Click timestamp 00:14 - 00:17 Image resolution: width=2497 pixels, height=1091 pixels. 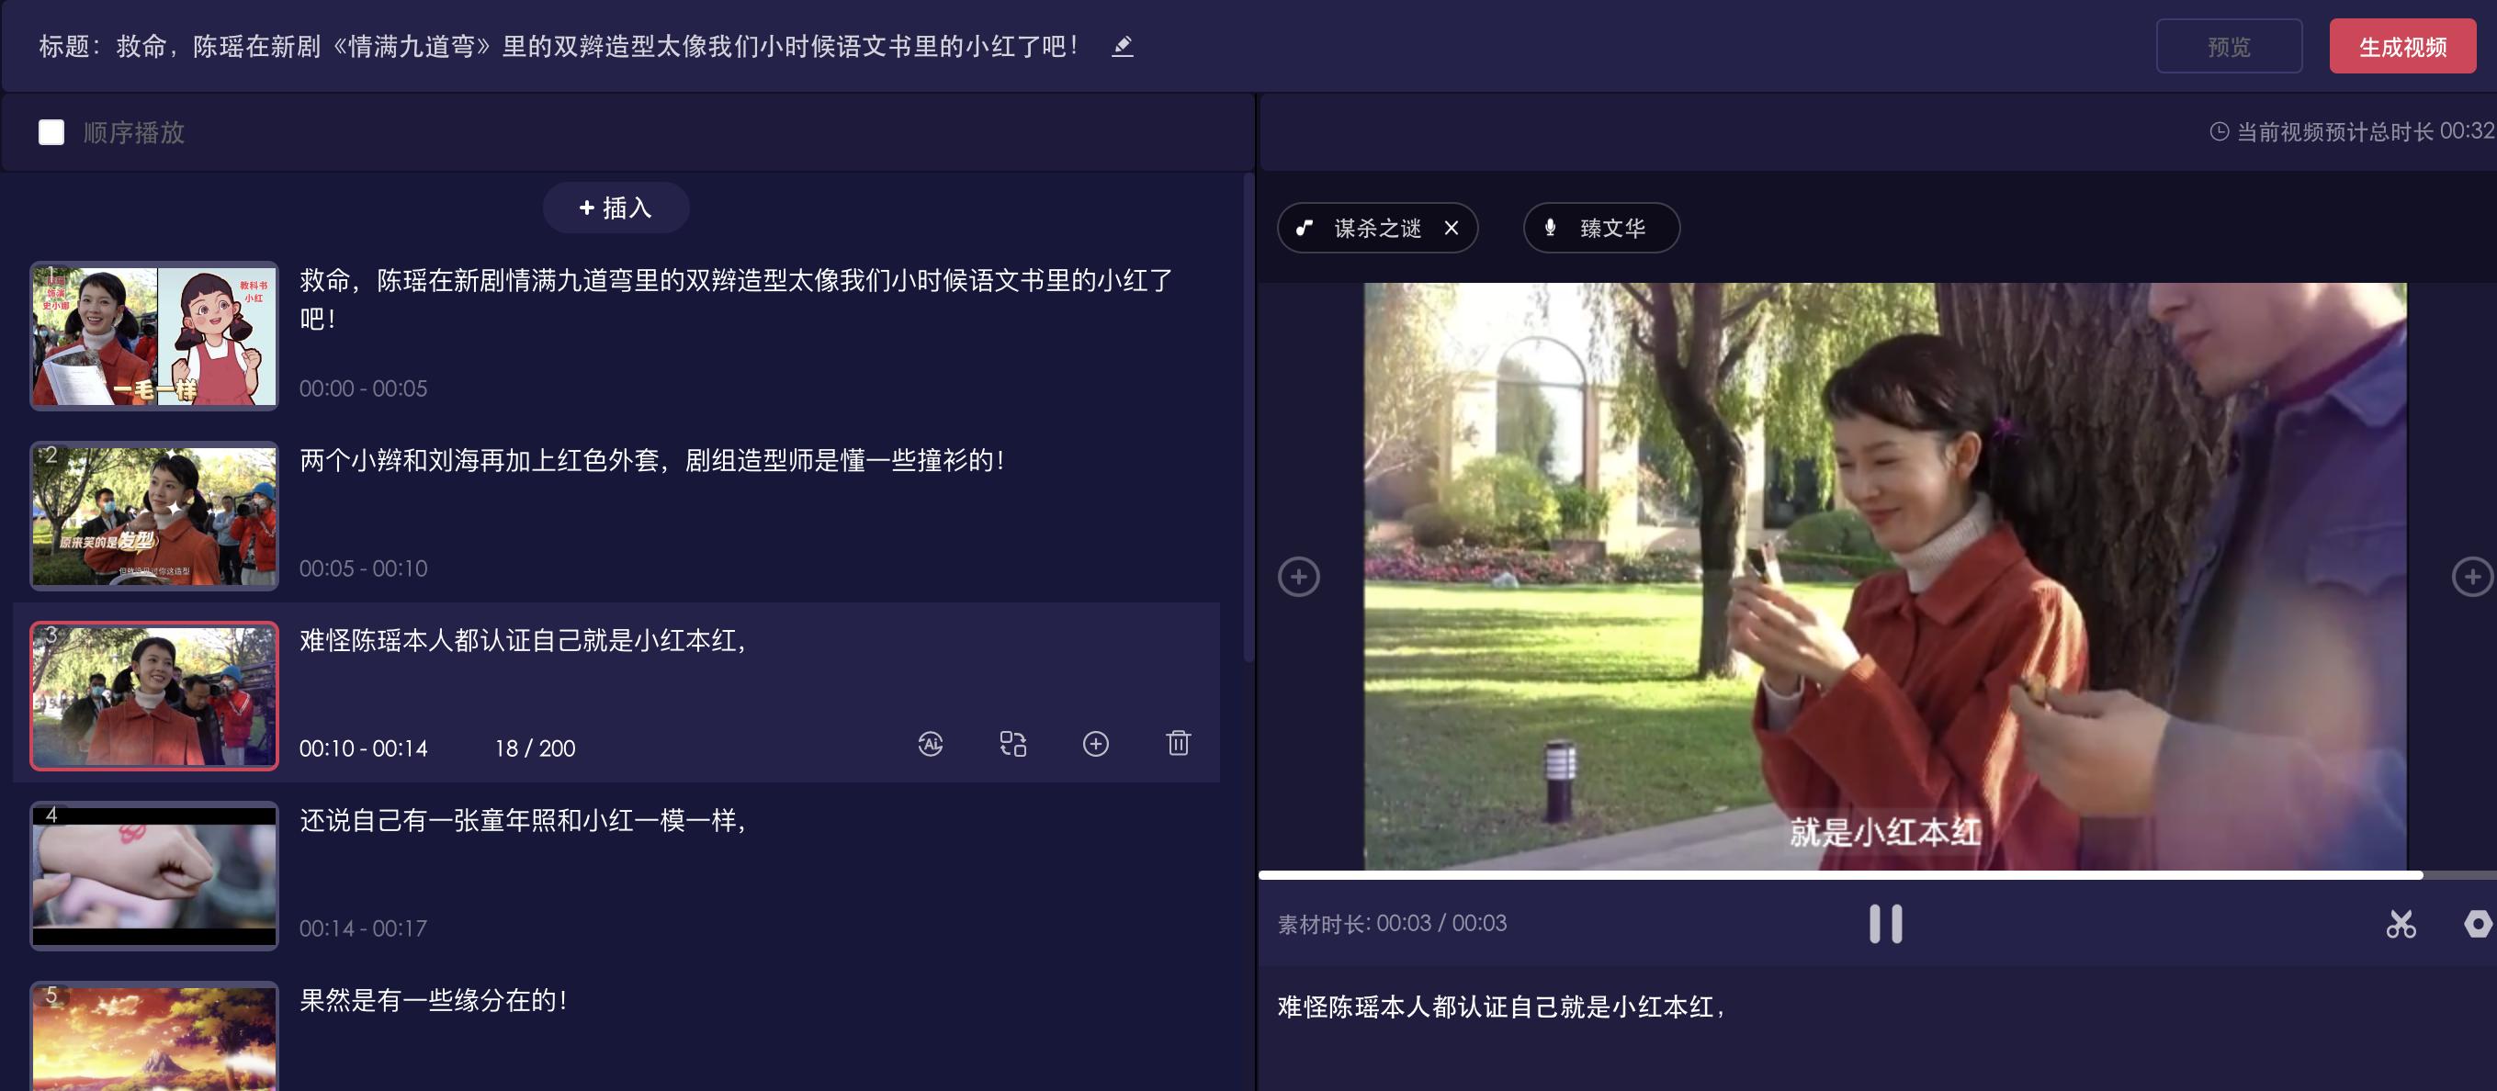(363, 928)
